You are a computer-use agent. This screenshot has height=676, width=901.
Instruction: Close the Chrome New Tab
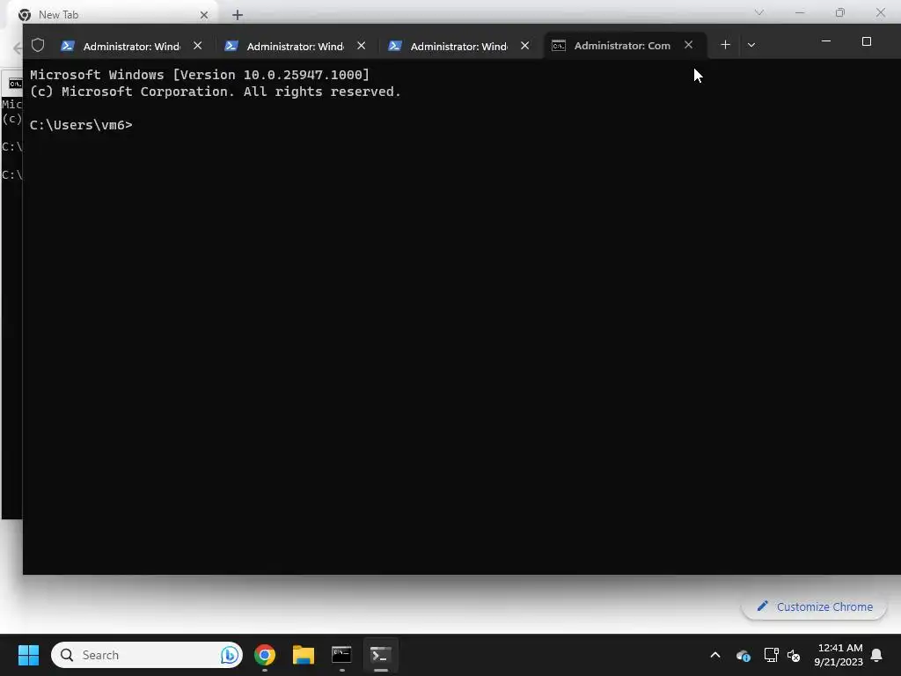point(204,15)
